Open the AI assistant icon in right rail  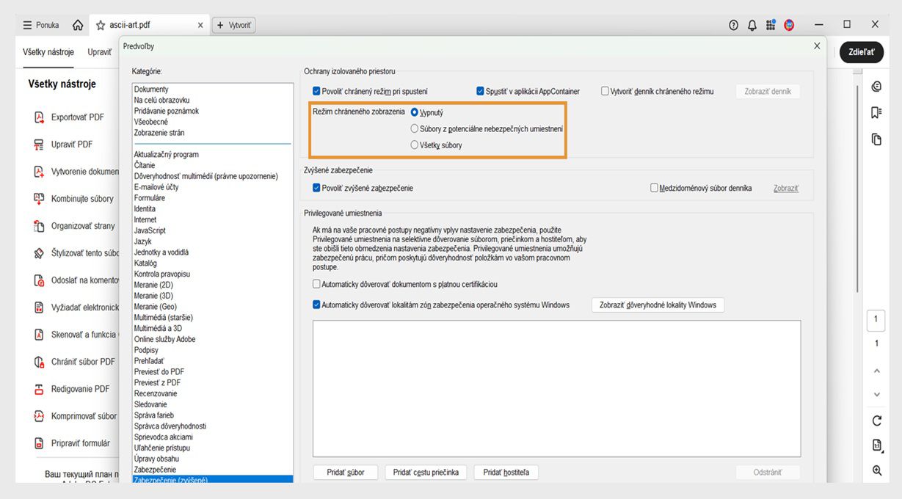click(x=876, y=87)
